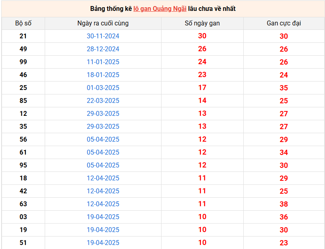
Task: Click number 99 in the Bộ số column
Action: pyautogui.click(x=23, y=62)
